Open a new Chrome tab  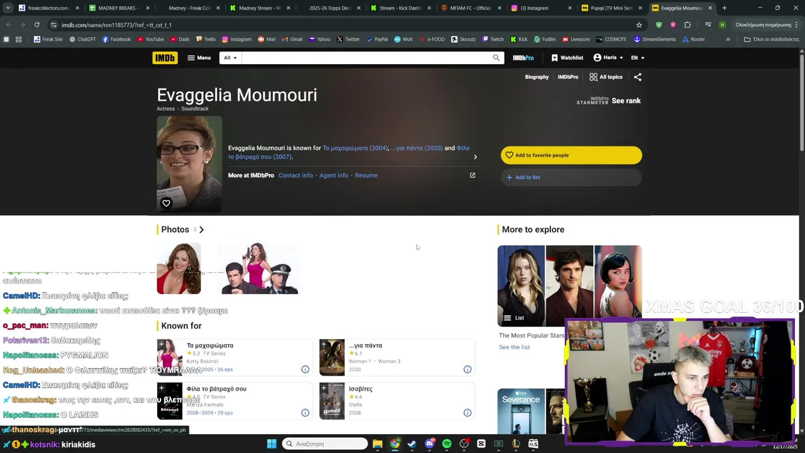point(724,8)
